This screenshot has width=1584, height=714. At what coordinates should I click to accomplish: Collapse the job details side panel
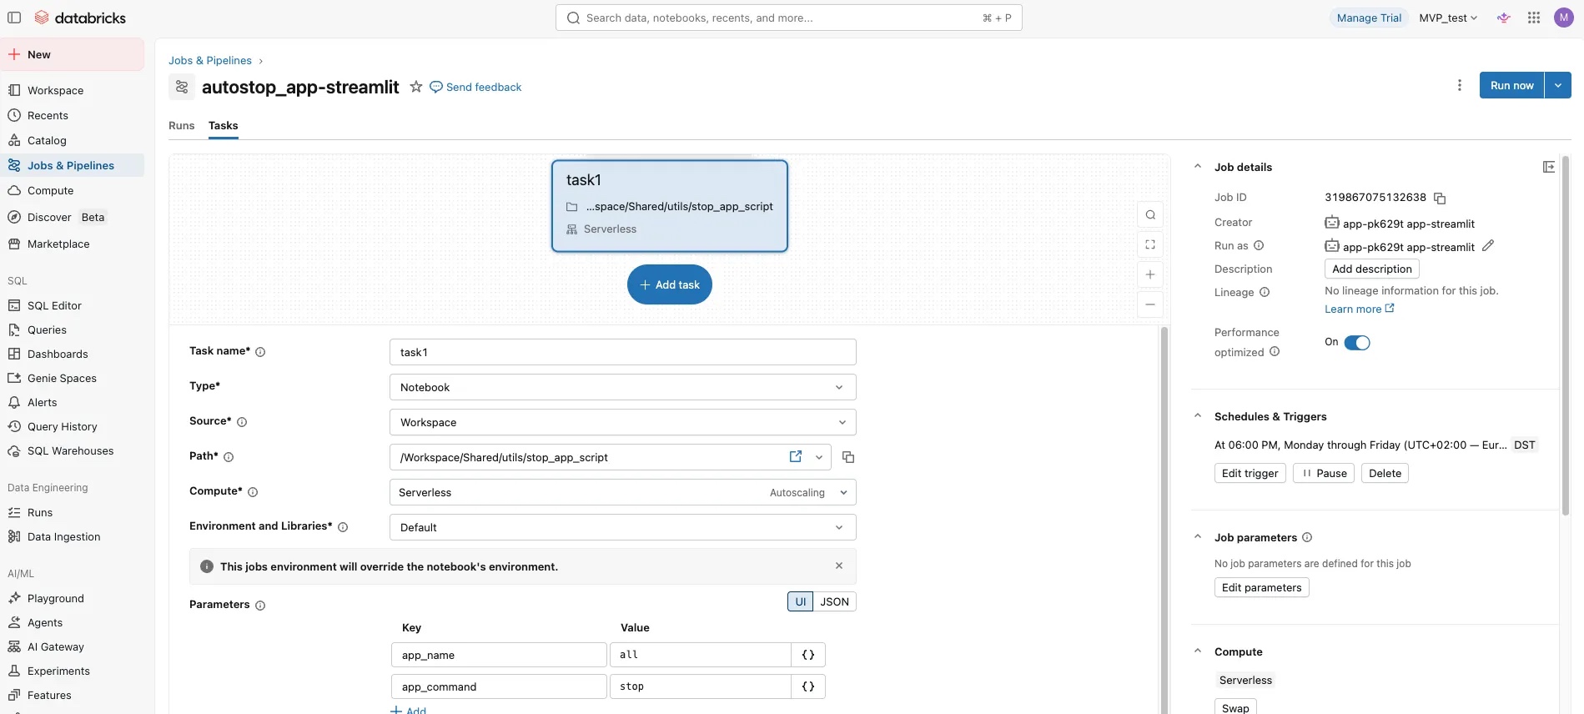click(1549, 167)
